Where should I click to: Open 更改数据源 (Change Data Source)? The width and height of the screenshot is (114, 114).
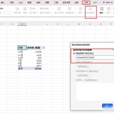(90, 10)
